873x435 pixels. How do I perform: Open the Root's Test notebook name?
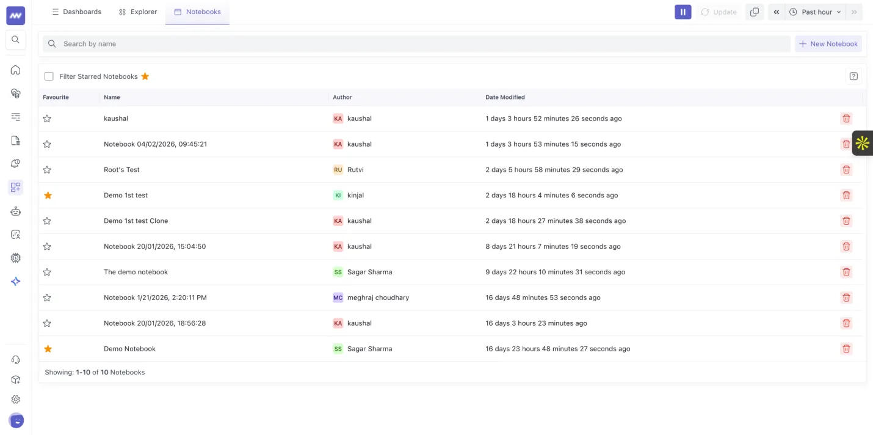(x=121, y=170)
